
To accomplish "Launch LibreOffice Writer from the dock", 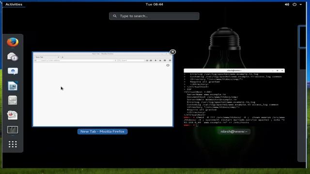I will tap(13, 86).
